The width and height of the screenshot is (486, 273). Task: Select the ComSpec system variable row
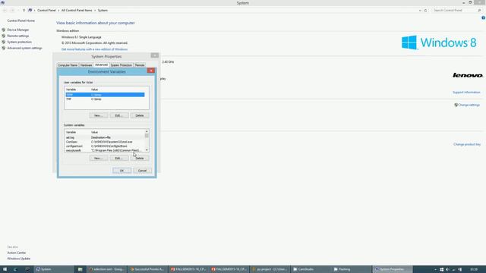[105, 142]
